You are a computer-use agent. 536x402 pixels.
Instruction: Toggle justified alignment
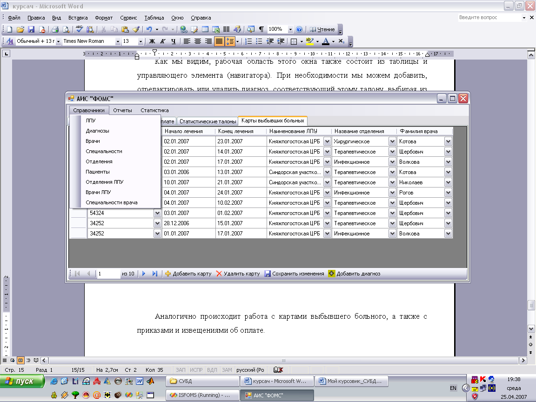219,41
